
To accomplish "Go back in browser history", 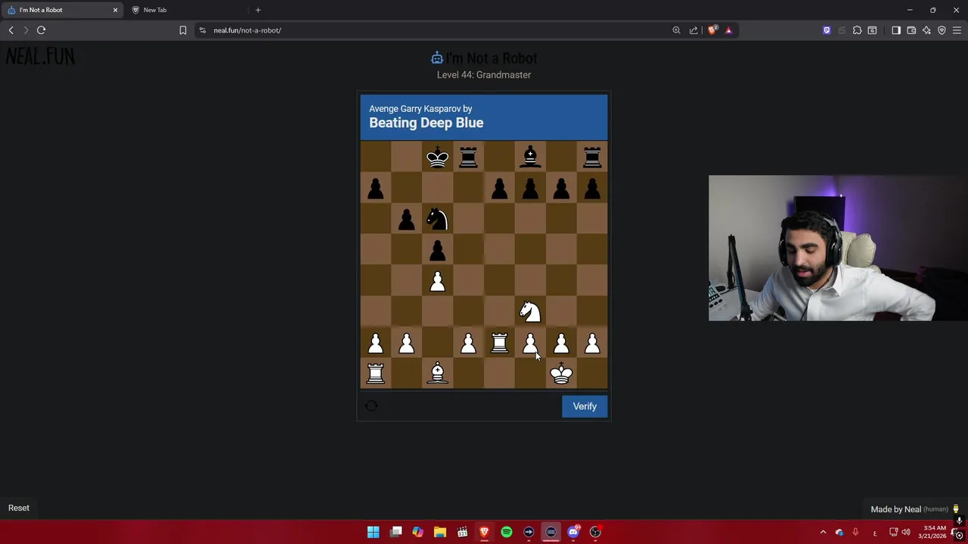I will [x=11, y=30].
